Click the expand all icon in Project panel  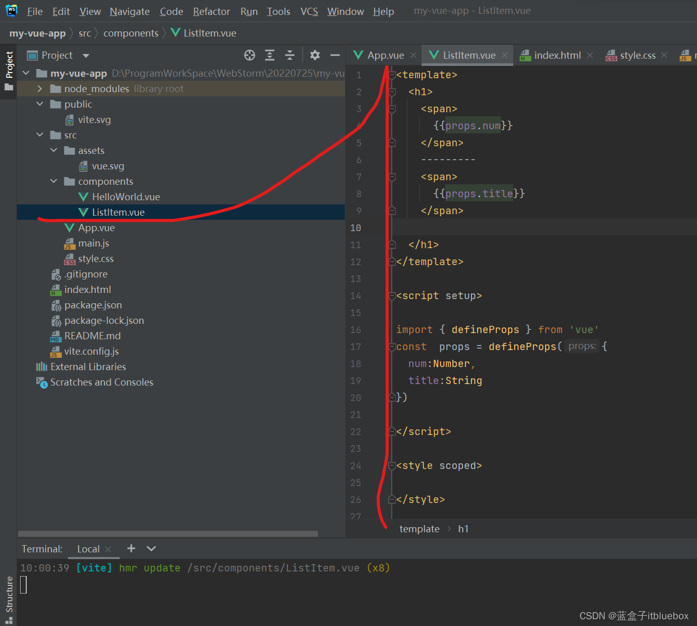(x=270, y=55)
